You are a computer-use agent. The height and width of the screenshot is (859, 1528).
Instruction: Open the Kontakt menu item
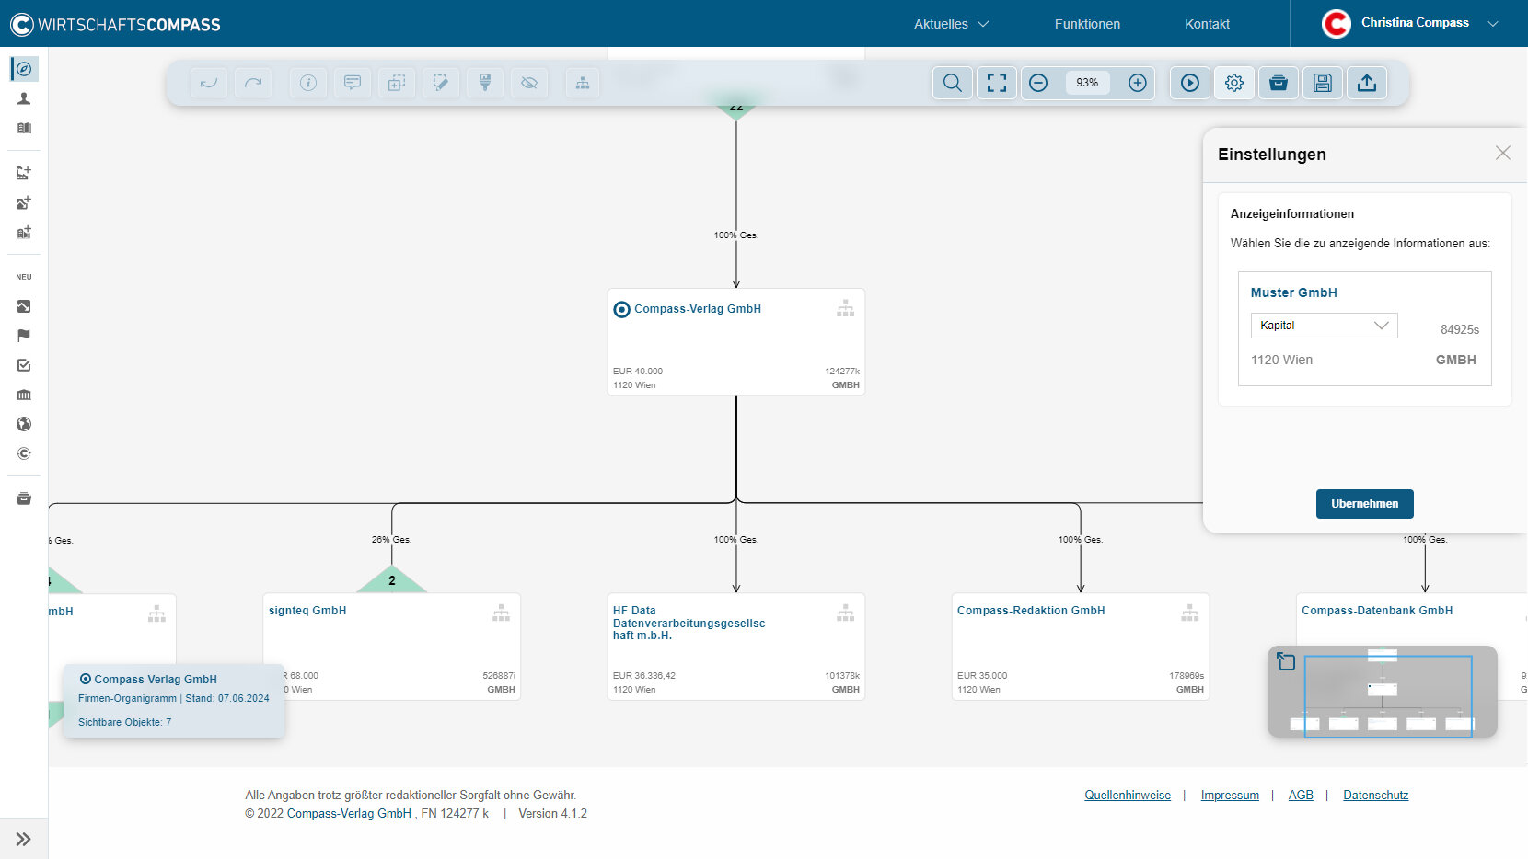[1207, 24]
